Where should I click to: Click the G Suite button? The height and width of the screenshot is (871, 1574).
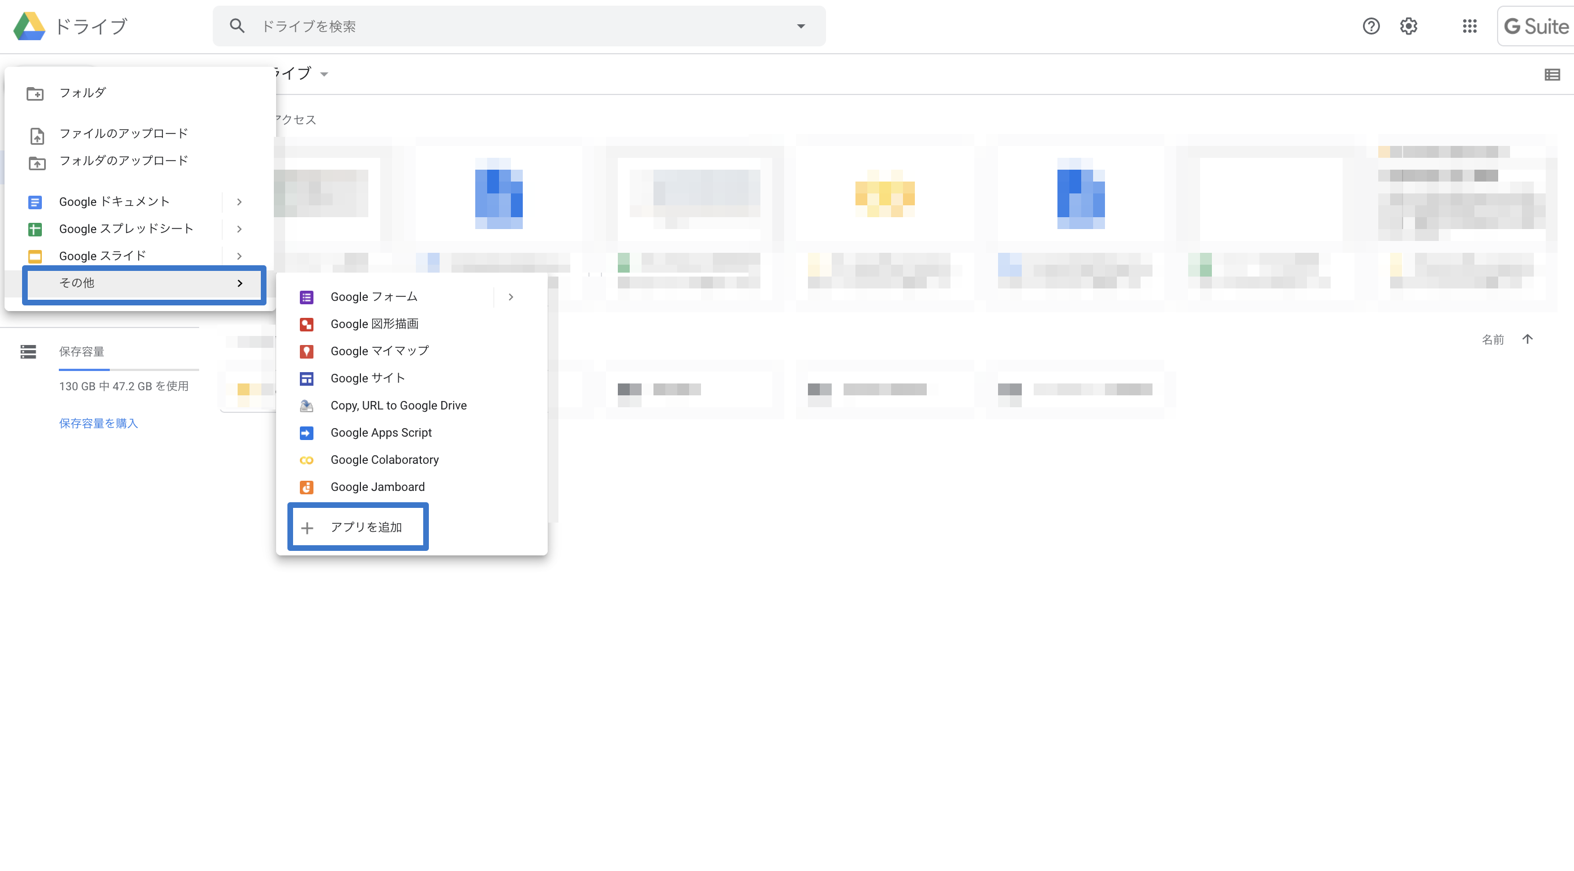click(1536, 26)
